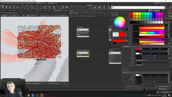Select the Draw Curve shelf tool
Image resolution: width=172 pixels, height=97 pixels.
pyautogui.click(x=37, y=8)
